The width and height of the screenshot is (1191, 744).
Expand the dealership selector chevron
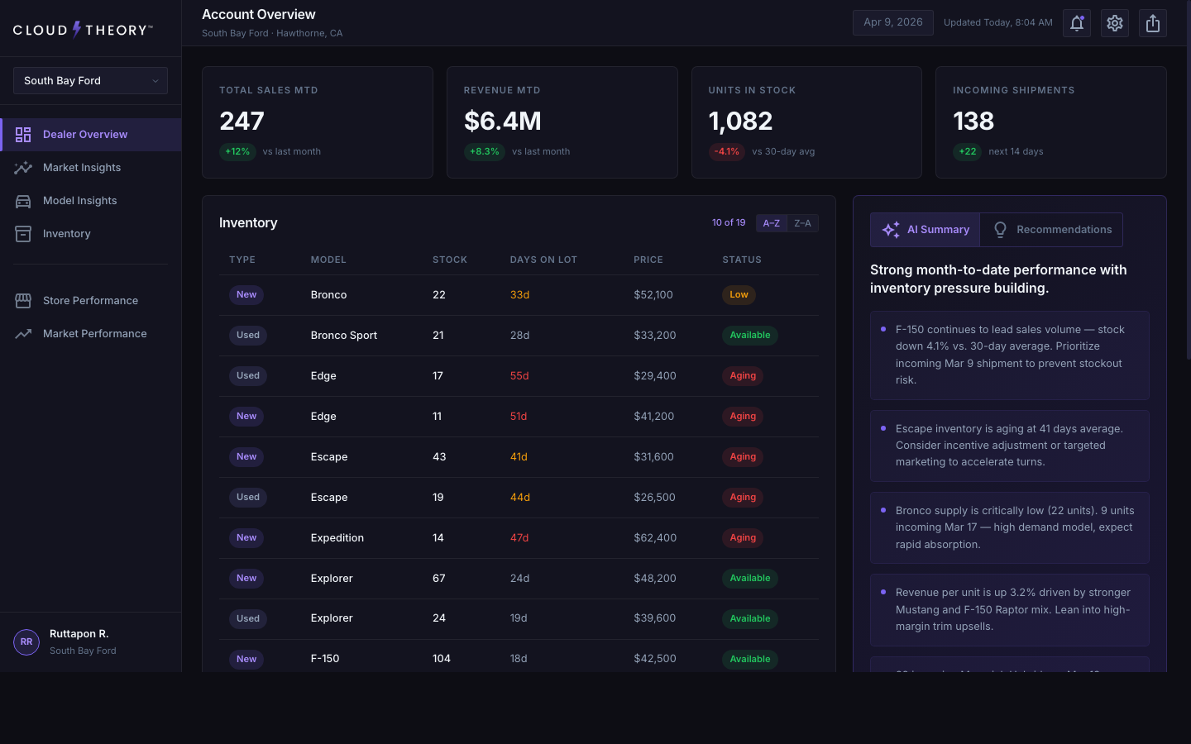click(155, 80)
